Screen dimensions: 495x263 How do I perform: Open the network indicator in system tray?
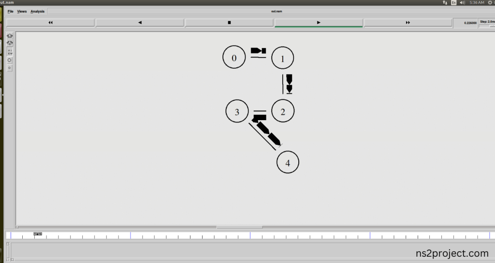445,2
